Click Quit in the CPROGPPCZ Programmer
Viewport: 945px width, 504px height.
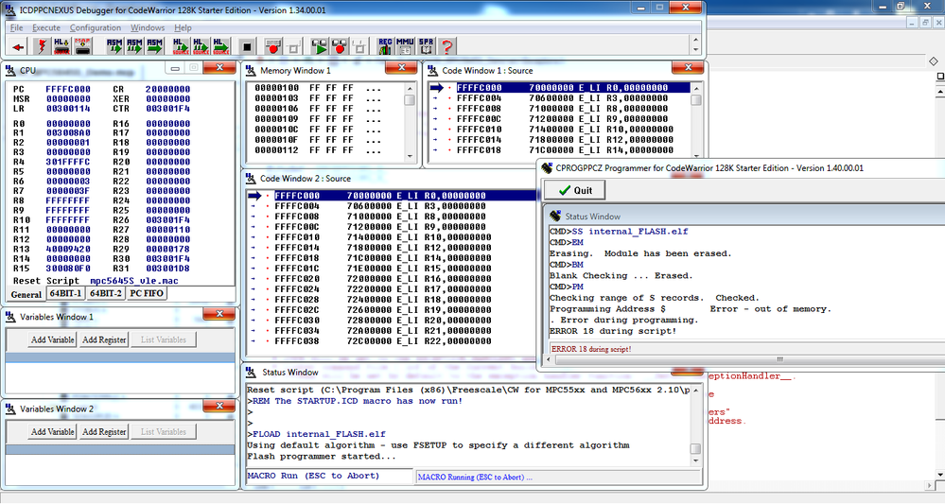pyautogui.click(x=575, y=190)
